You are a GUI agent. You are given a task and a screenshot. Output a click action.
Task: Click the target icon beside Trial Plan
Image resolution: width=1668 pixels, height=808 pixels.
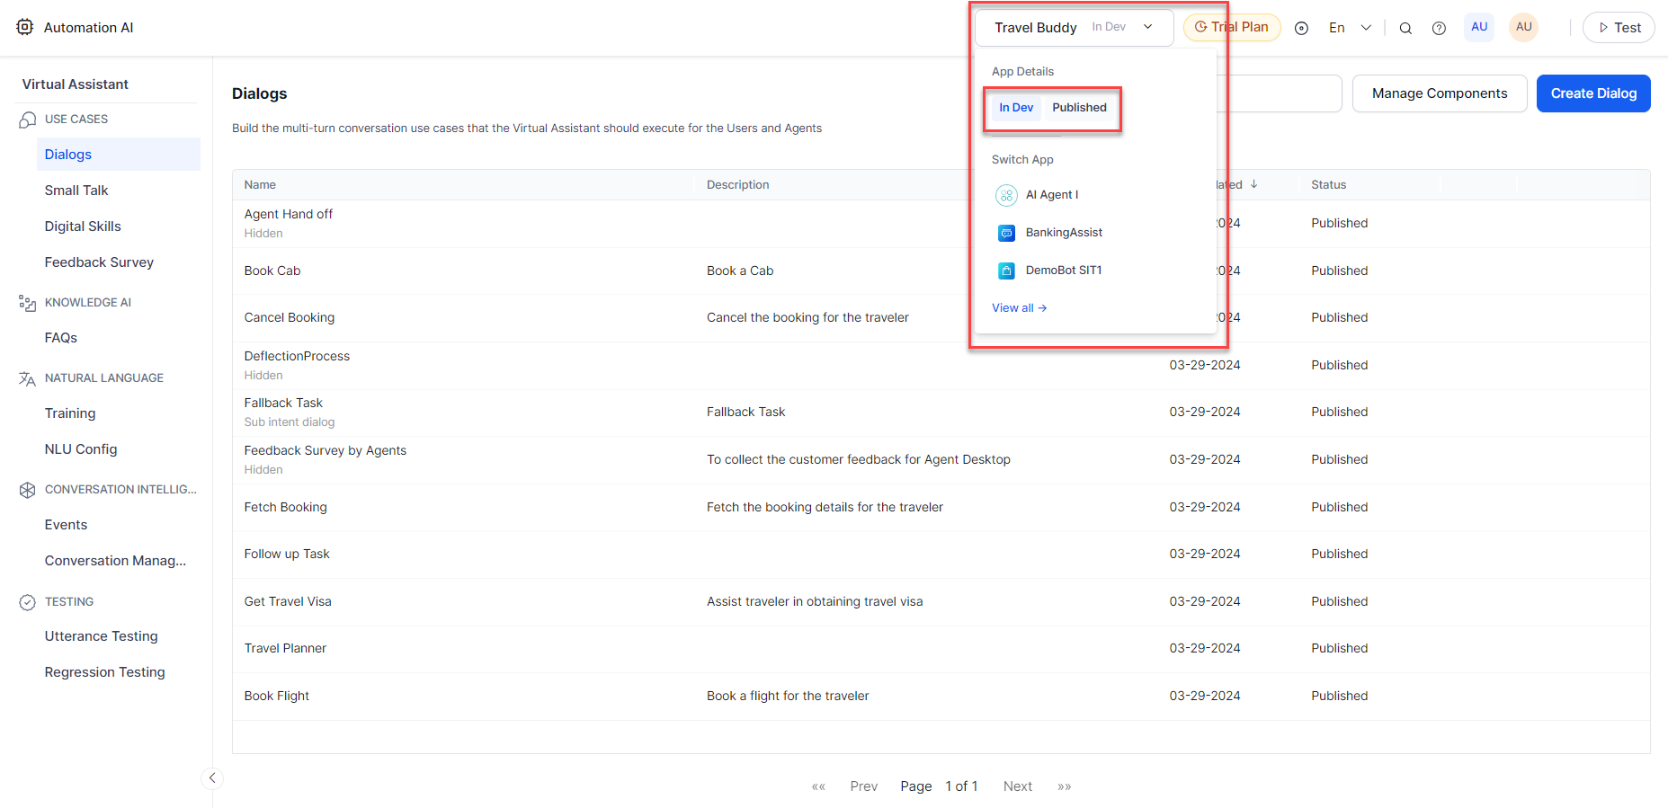pyautogui.click(x=1301, y=28)
